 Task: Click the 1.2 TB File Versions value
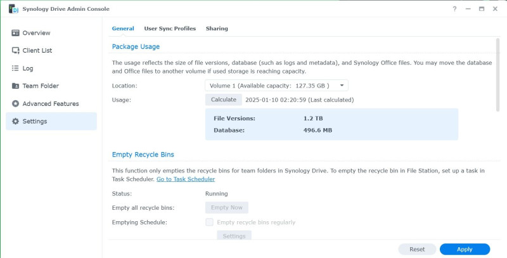(313, 119)
